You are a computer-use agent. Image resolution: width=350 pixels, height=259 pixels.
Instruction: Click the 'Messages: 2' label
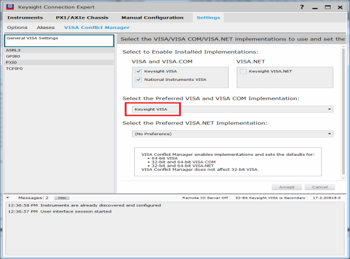33,197
